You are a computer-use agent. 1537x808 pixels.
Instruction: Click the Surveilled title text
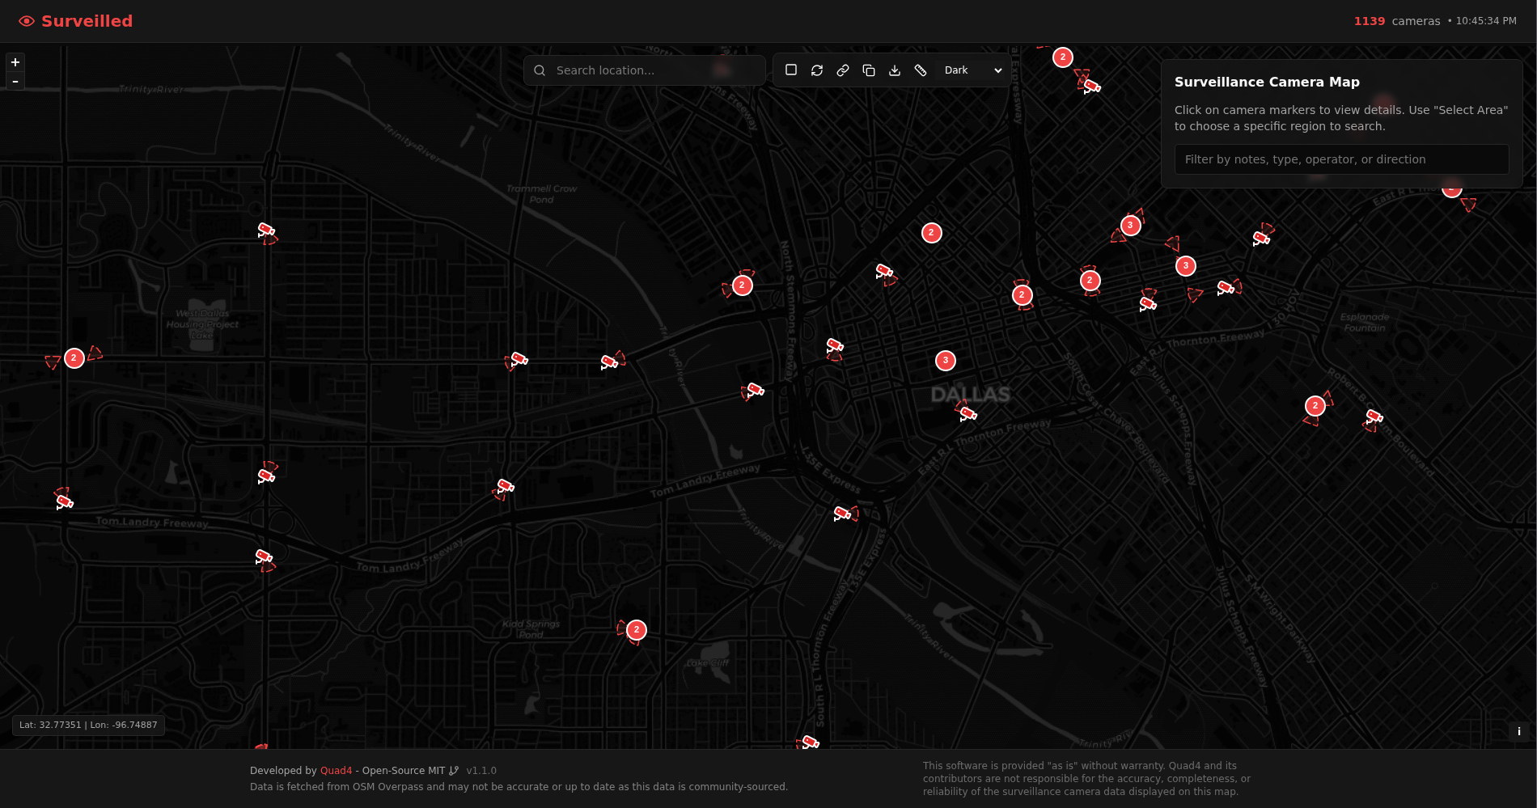click(x=87, y=21)
